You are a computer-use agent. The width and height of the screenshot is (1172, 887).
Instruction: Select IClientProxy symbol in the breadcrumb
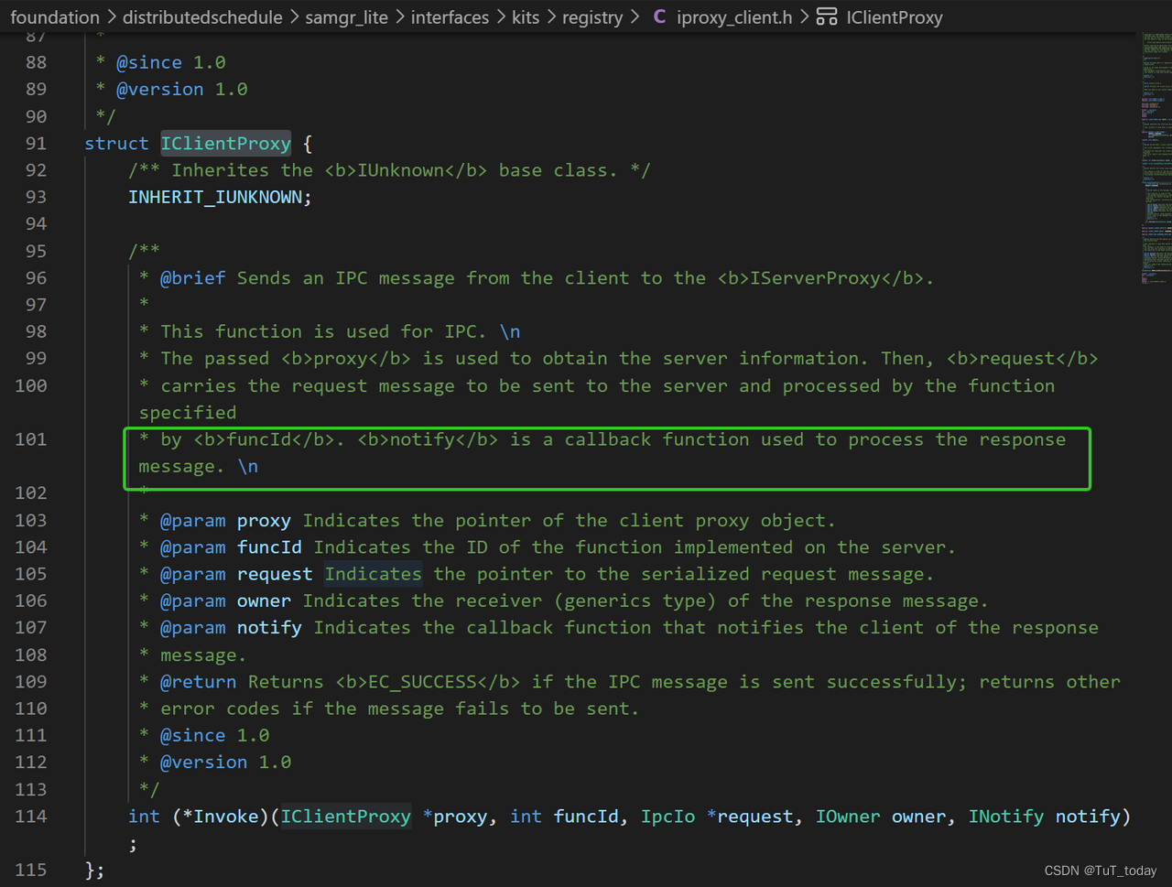point(895,17)
